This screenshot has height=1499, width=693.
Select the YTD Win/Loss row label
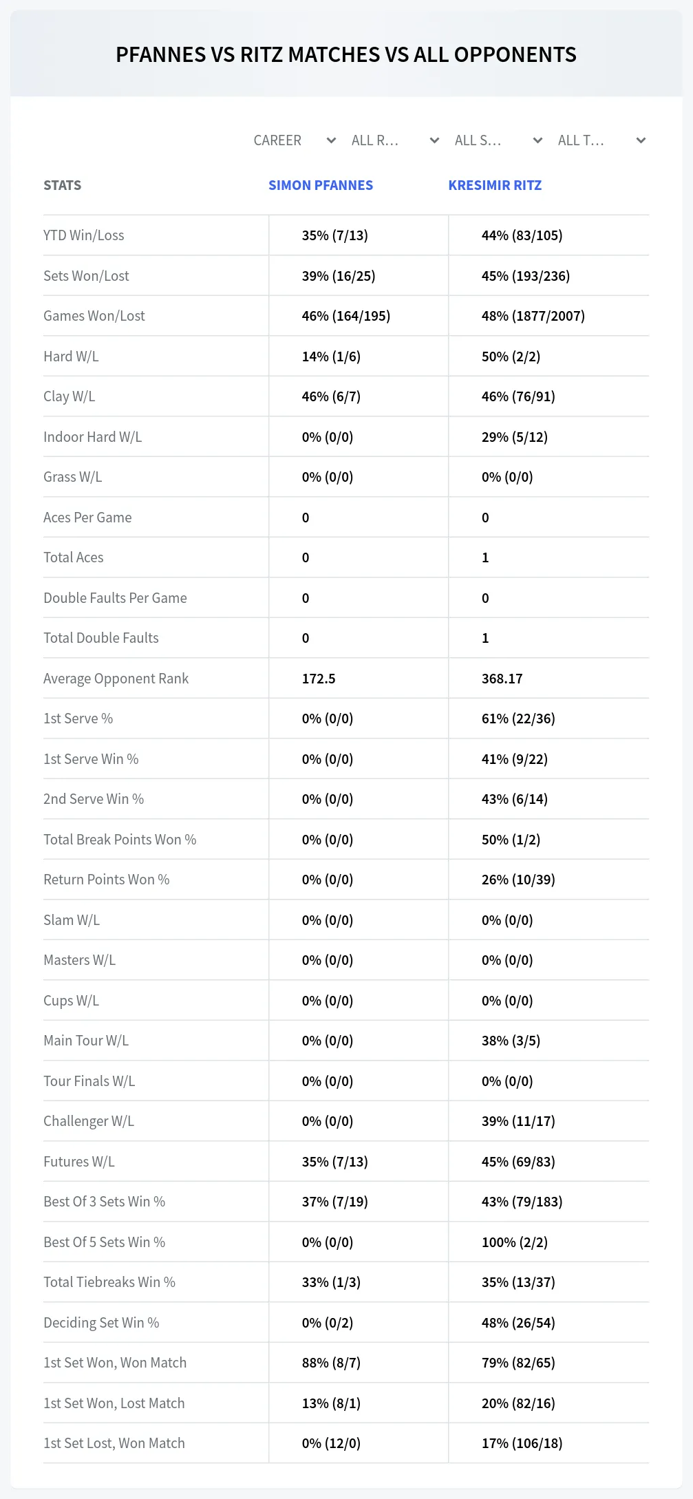tap(84, 235)
